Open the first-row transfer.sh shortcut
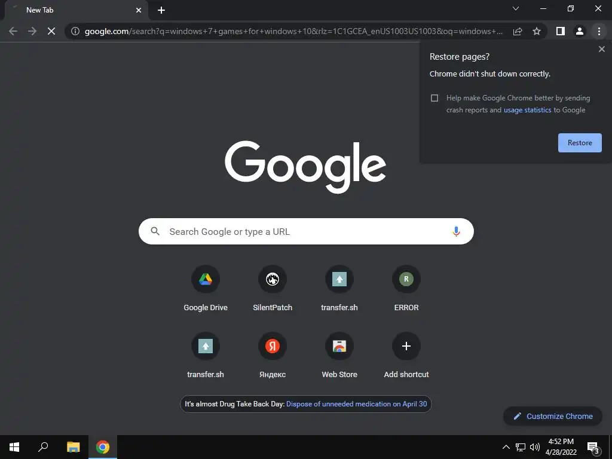This screenshot has width=612, height=459. (339, 288)
